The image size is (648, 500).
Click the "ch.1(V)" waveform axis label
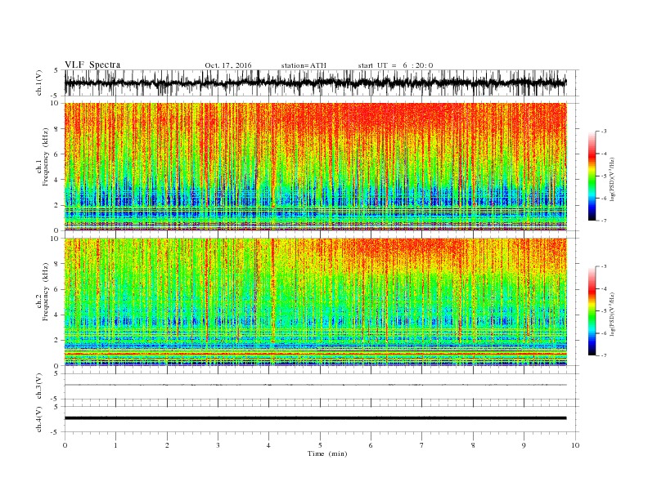39,83
